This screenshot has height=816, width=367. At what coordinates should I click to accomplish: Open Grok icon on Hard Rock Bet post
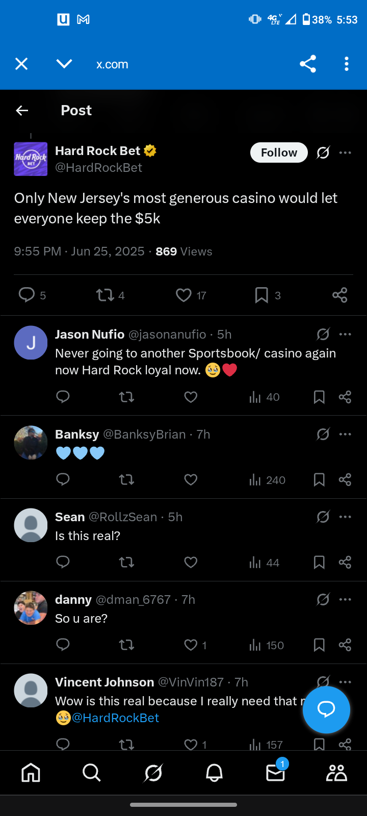[x=323, y=152]
